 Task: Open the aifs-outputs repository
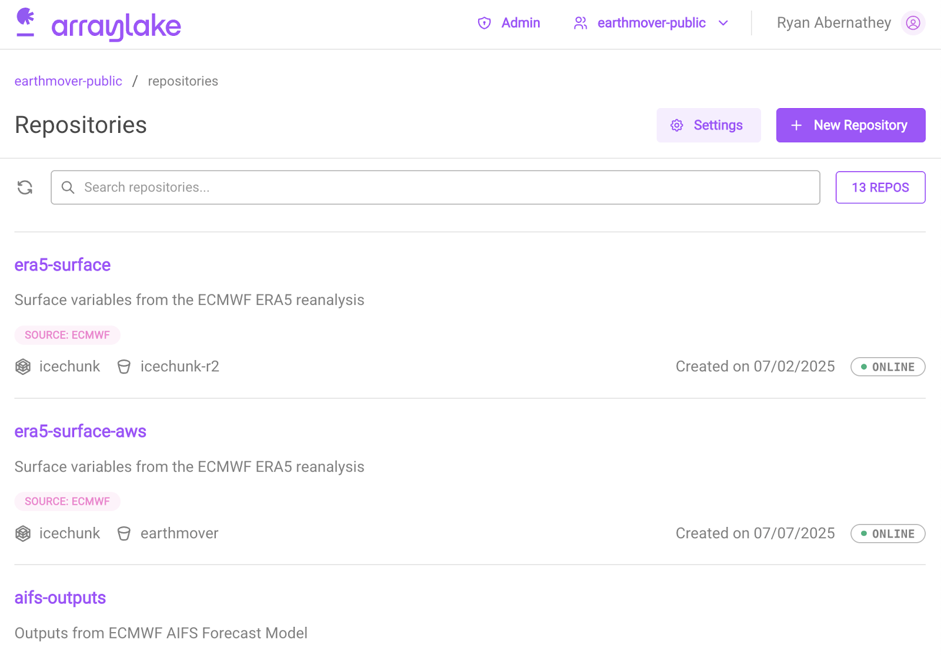point(60,597)
